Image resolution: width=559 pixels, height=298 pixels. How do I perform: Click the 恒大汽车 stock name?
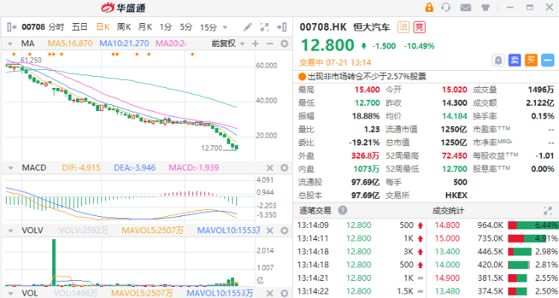coord(372,27)
